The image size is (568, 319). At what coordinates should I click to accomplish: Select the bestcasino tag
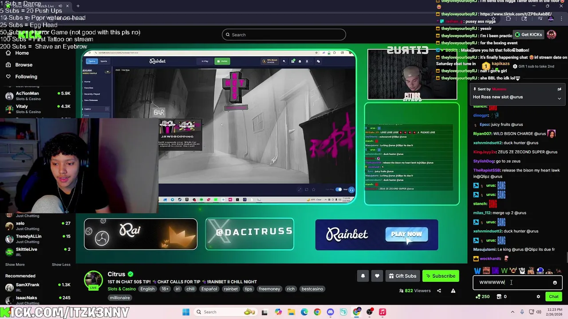312,289
